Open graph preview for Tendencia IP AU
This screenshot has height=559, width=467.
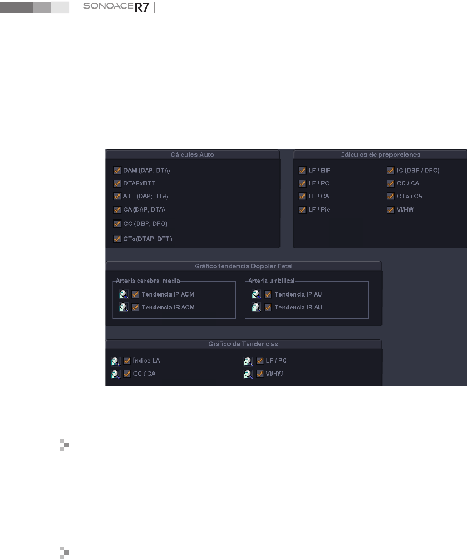(x=256, y=294)
